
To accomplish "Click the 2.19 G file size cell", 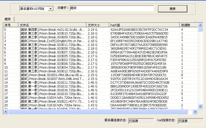I will pyautogui.click(x=93, y=30).
